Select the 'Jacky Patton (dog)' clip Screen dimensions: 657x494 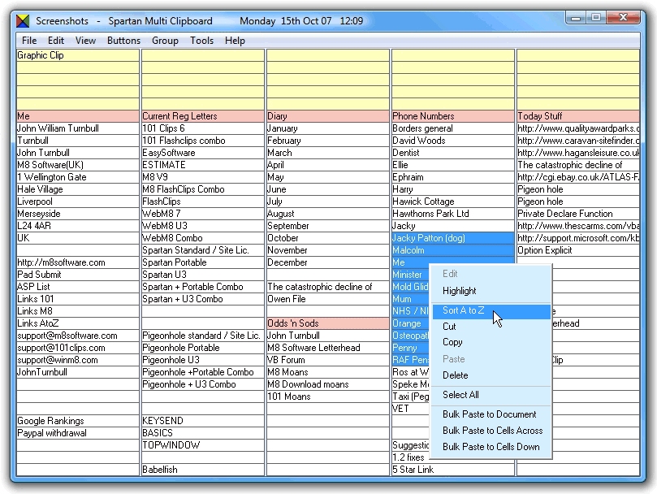click(452, 238)
